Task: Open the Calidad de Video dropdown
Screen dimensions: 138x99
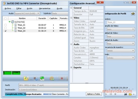Action: click(x=121, y=36)
